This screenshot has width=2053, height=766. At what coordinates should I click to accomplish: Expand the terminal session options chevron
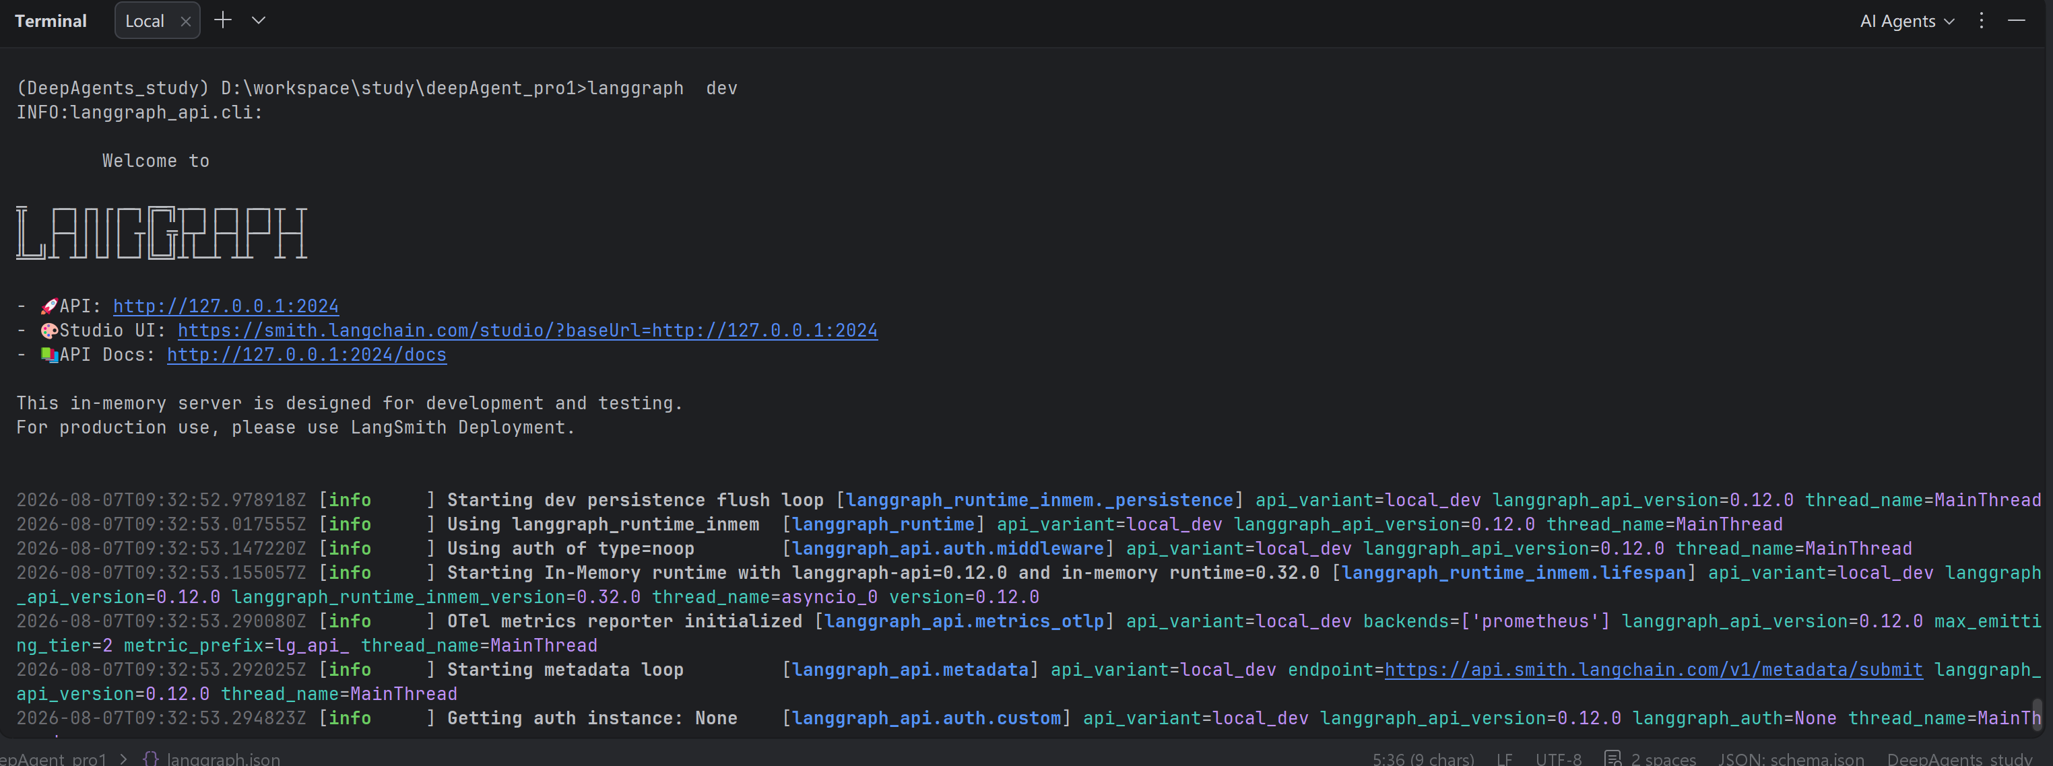coord(258,21)
